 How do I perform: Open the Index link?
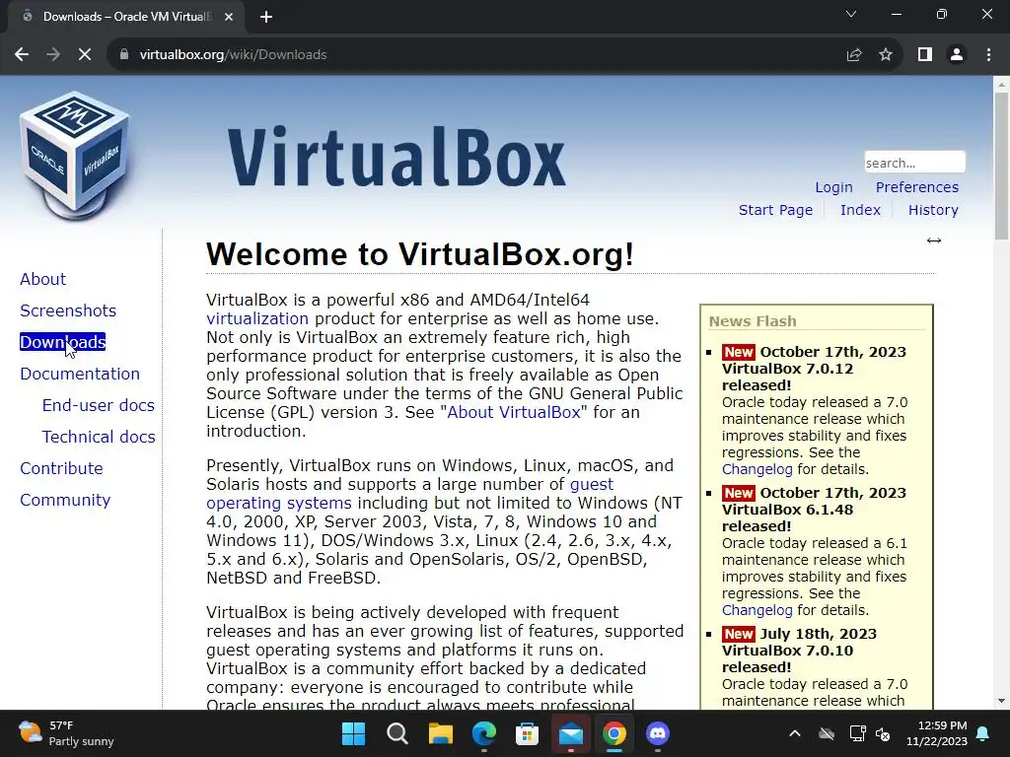point(860,210)
